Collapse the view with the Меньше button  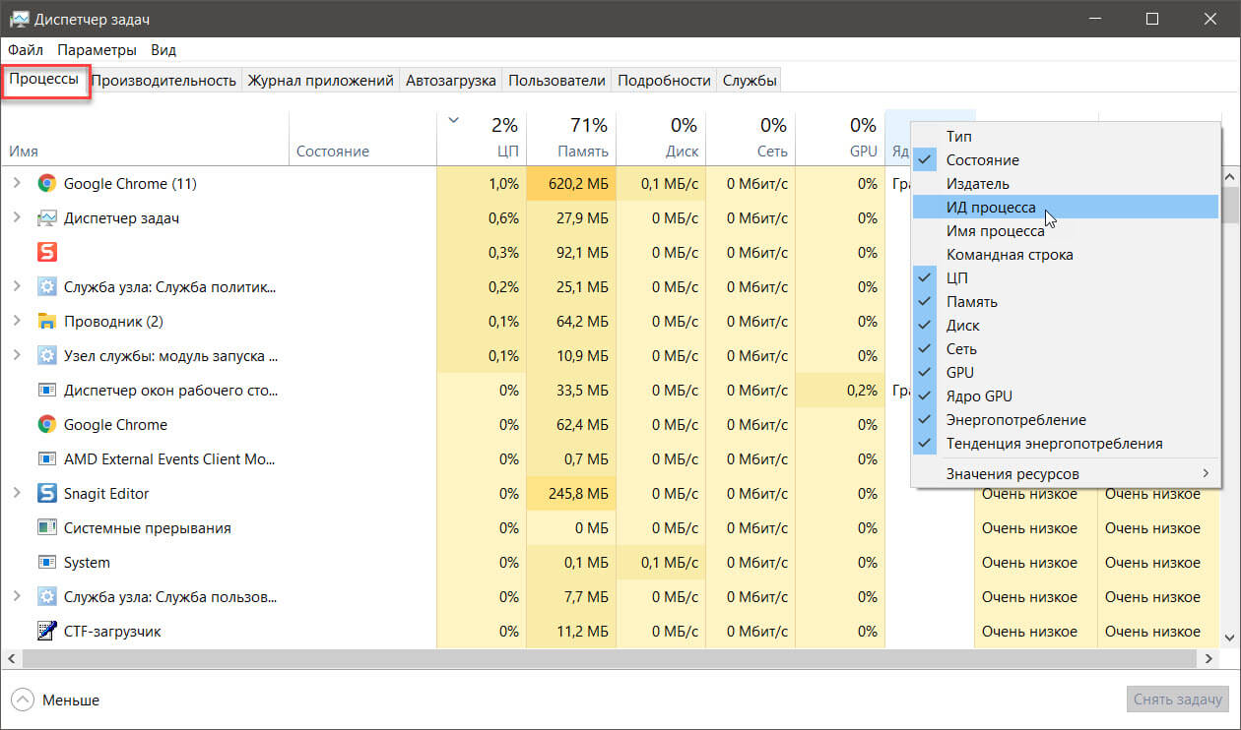tap(56, 700)
